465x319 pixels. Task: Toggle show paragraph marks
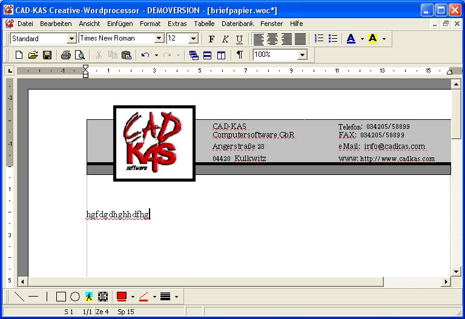click(x=240, y=55)
